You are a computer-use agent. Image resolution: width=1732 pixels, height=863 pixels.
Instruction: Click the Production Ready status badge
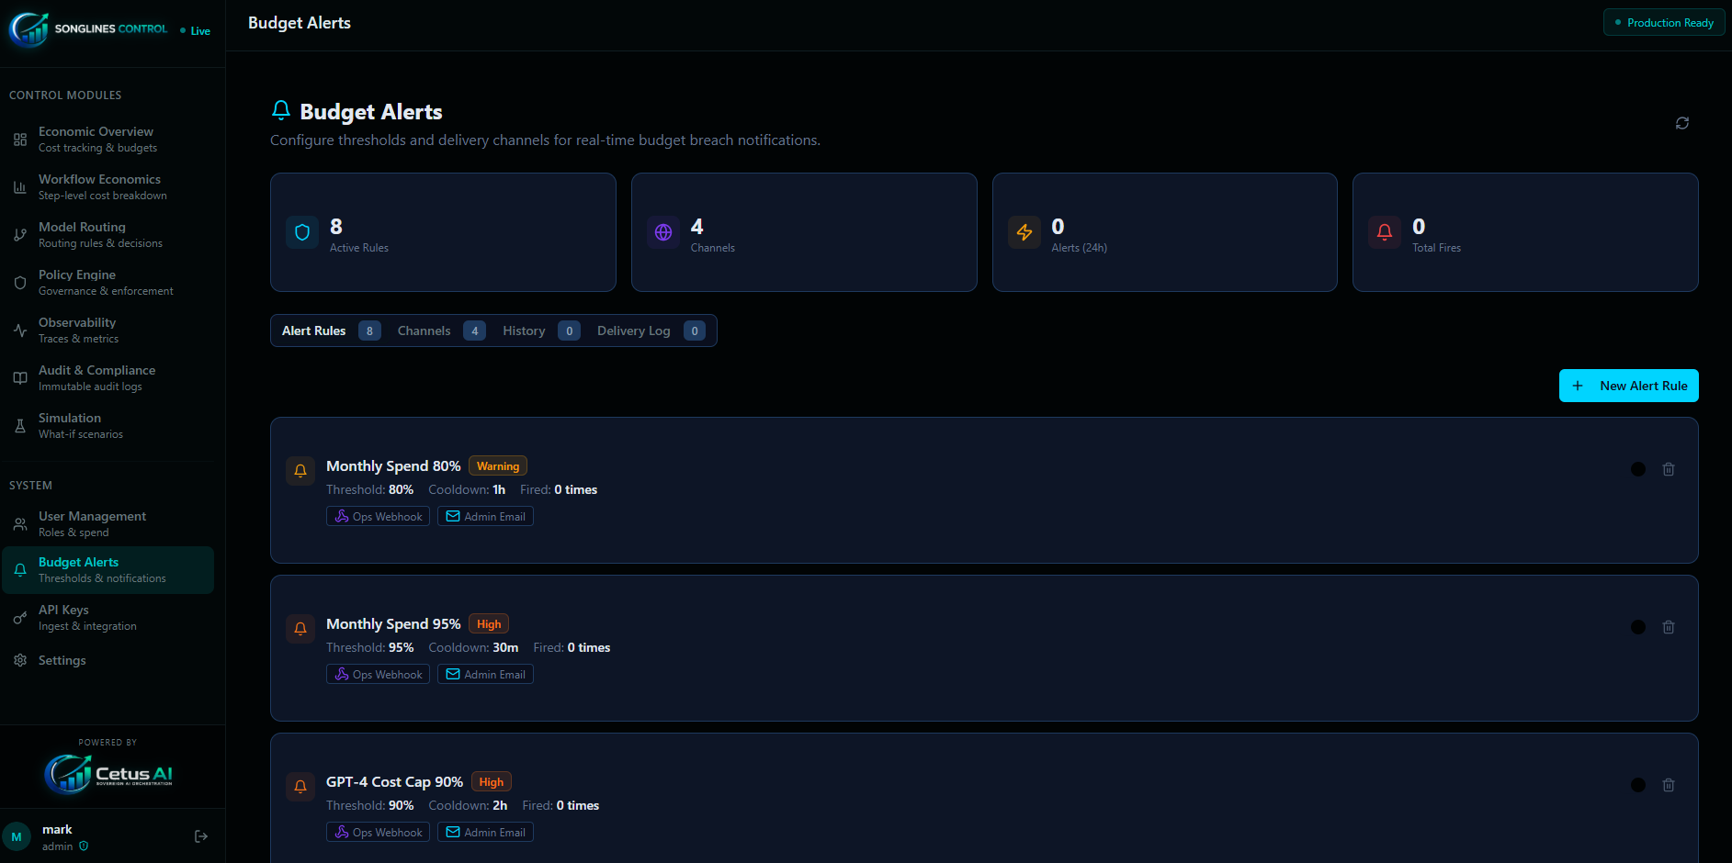(1663, 23)
